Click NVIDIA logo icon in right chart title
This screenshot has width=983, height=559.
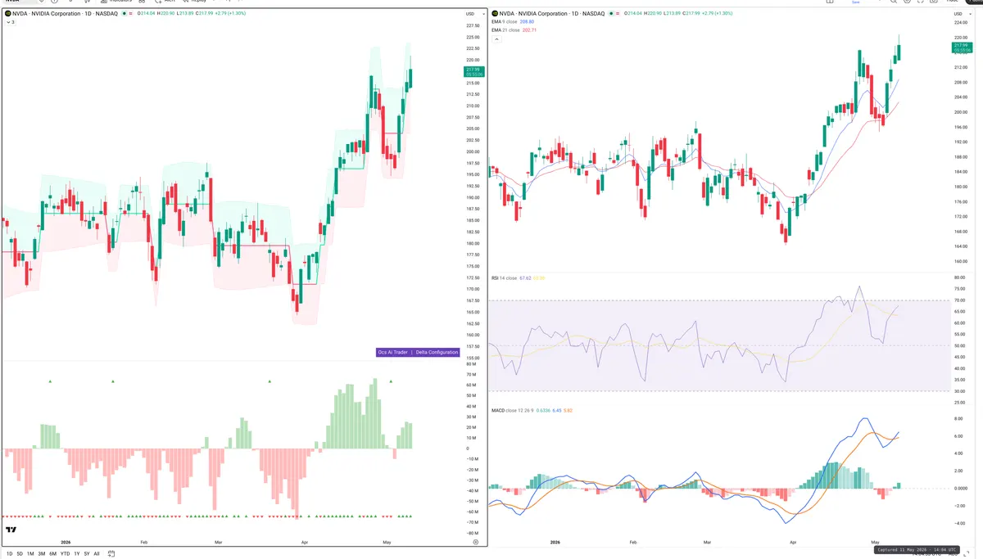point(495,13)
